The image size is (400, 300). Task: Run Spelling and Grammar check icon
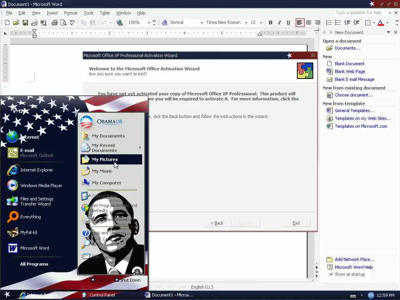[x=72, y=23]
